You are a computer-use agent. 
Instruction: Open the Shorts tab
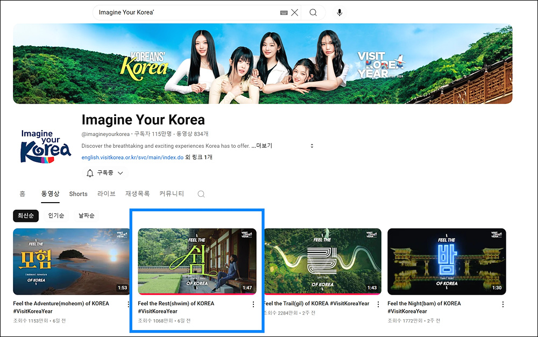click(x=78, y=193)
